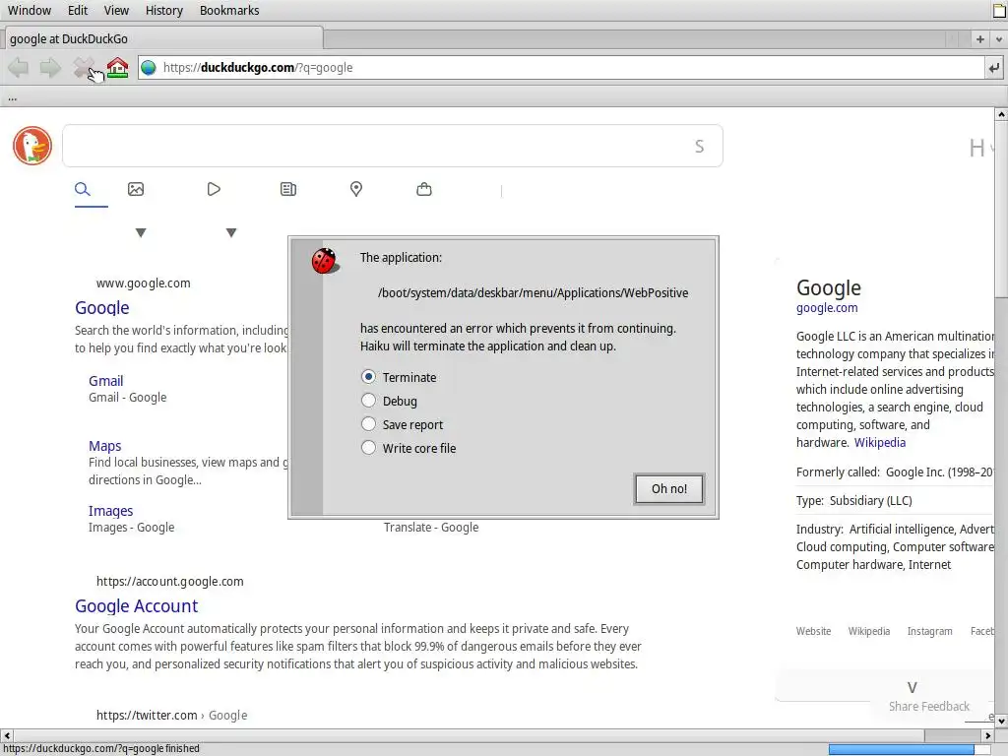The height and width of the screenshot is (756, 1008).
Task: Click the blue page load progress bar
Action: point(909,749)
